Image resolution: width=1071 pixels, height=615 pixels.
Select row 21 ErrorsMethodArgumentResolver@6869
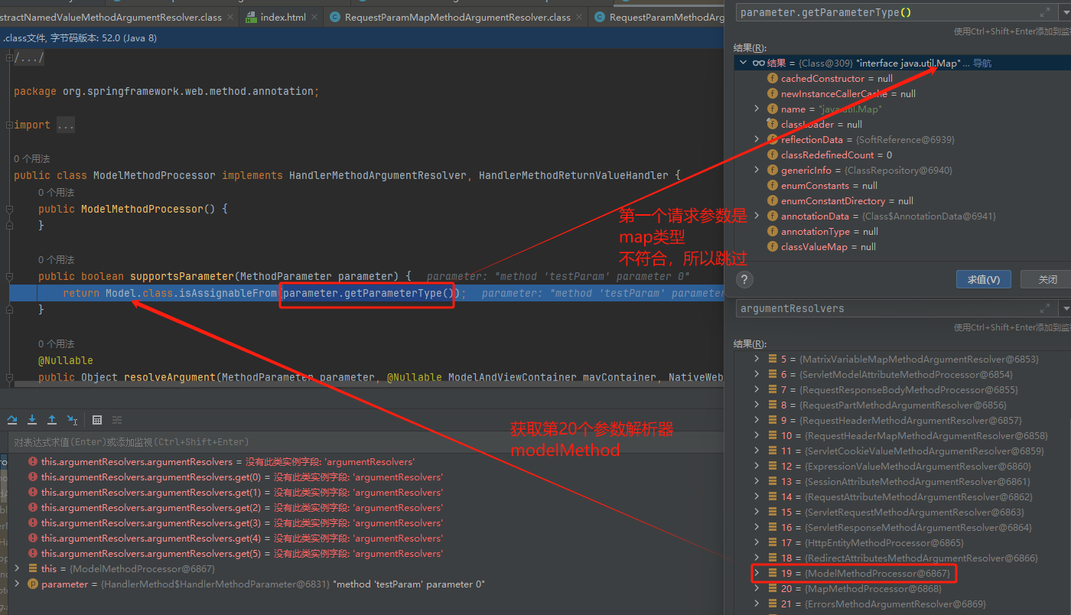coord(902,604)
